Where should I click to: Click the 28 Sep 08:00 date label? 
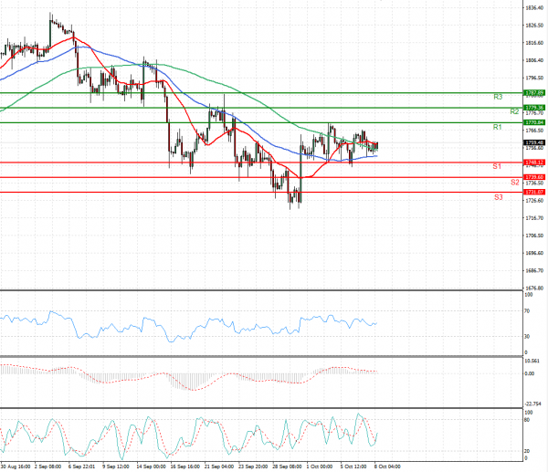coord(287,467)
